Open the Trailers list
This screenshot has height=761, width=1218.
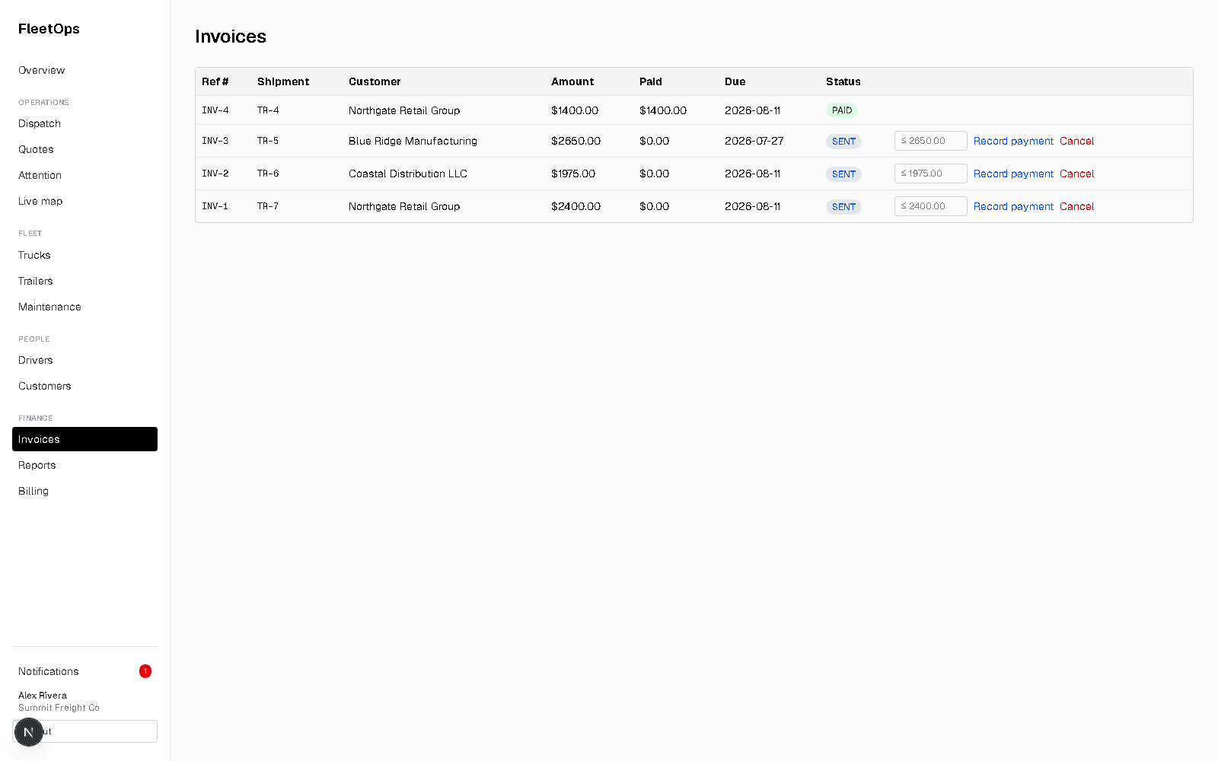tap(84, 281)
